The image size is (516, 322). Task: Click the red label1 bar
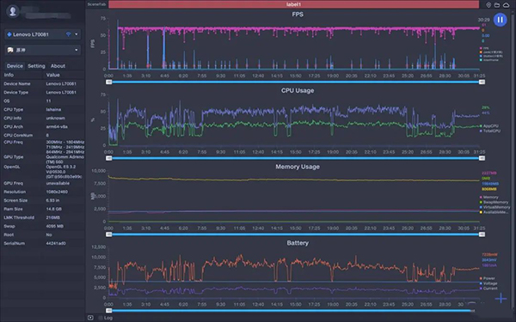click(x=293, y=4)
